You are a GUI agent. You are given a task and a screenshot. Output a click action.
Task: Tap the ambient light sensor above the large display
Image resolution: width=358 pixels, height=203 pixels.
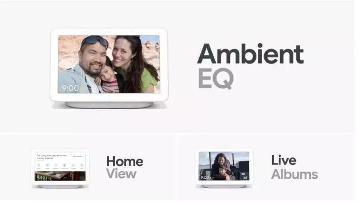tap(109, 31)
